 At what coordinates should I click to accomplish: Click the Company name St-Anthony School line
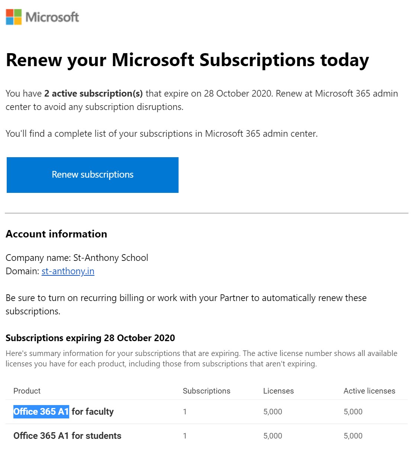[77, 258]
